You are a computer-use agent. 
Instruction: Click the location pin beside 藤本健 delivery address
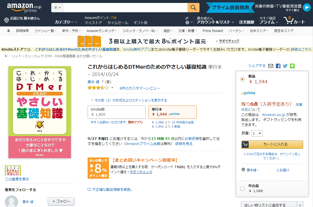tap(243, 170)
